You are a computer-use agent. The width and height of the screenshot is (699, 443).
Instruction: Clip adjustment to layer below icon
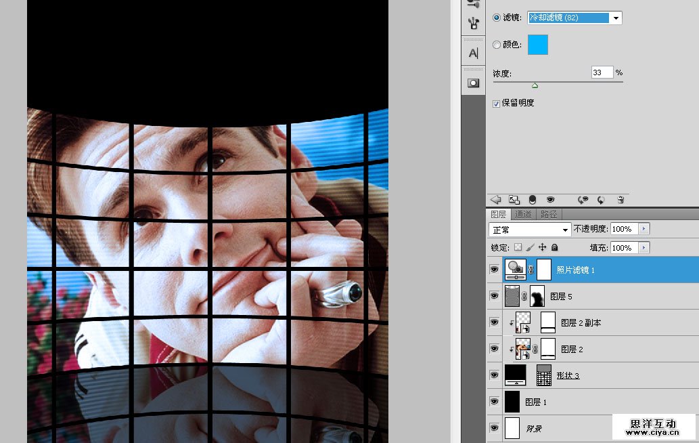(532, 199)
